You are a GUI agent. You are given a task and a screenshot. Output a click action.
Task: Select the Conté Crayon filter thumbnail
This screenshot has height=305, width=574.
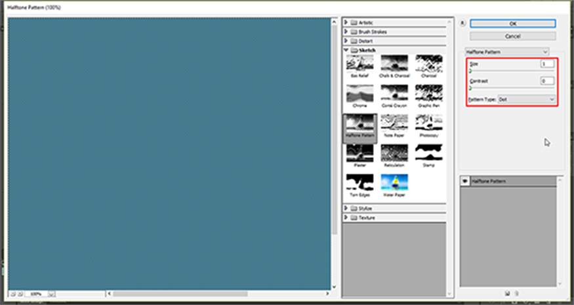coord(394,93)
